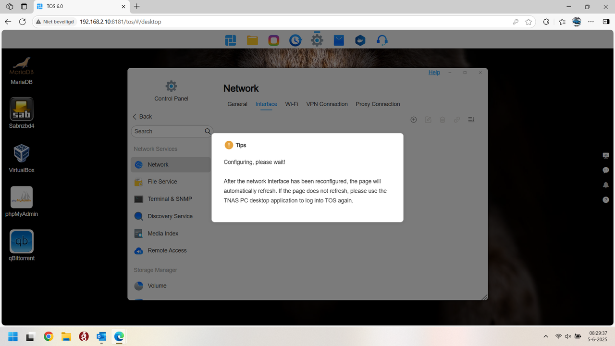Open the notifications bell icon on the right edge

pos(605,185)
